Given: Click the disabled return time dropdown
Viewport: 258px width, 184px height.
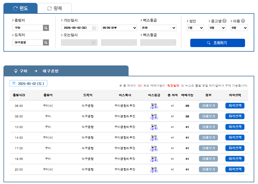Looking at the screenshot, I should (119, 42).
